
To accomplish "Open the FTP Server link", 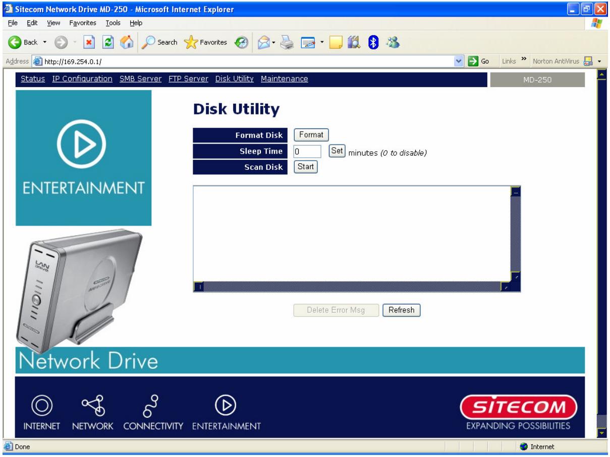I will pyautogui.click(x=188, y=79).
